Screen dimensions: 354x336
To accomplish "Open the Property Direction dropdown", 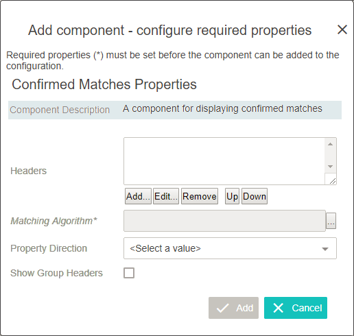I will (230, 248).
